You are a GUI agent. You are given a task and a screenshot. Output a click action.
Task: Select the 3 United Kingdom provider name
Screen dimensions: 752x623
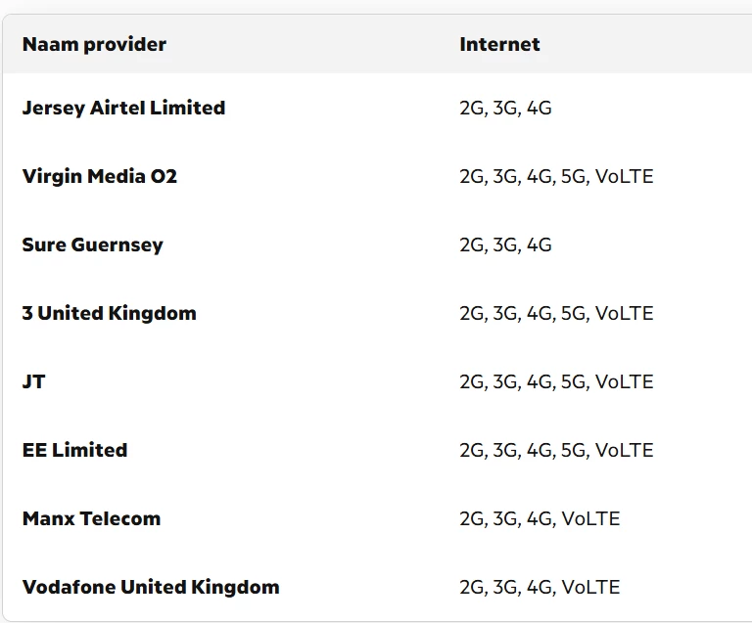point(109,313)
